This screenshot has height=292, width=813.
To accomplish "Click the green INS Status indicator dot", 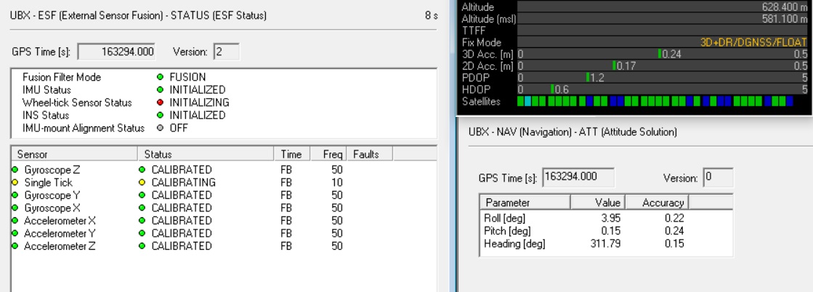I will (x=160, y=115).
